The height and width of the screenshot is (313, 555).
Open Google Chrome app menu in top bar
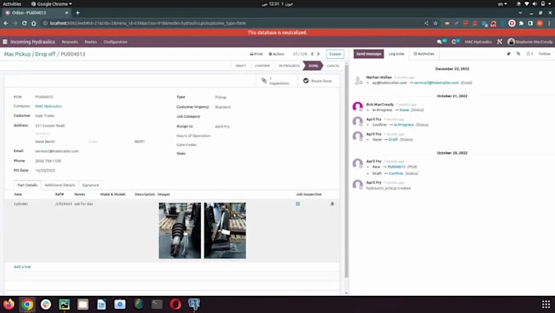51,4
